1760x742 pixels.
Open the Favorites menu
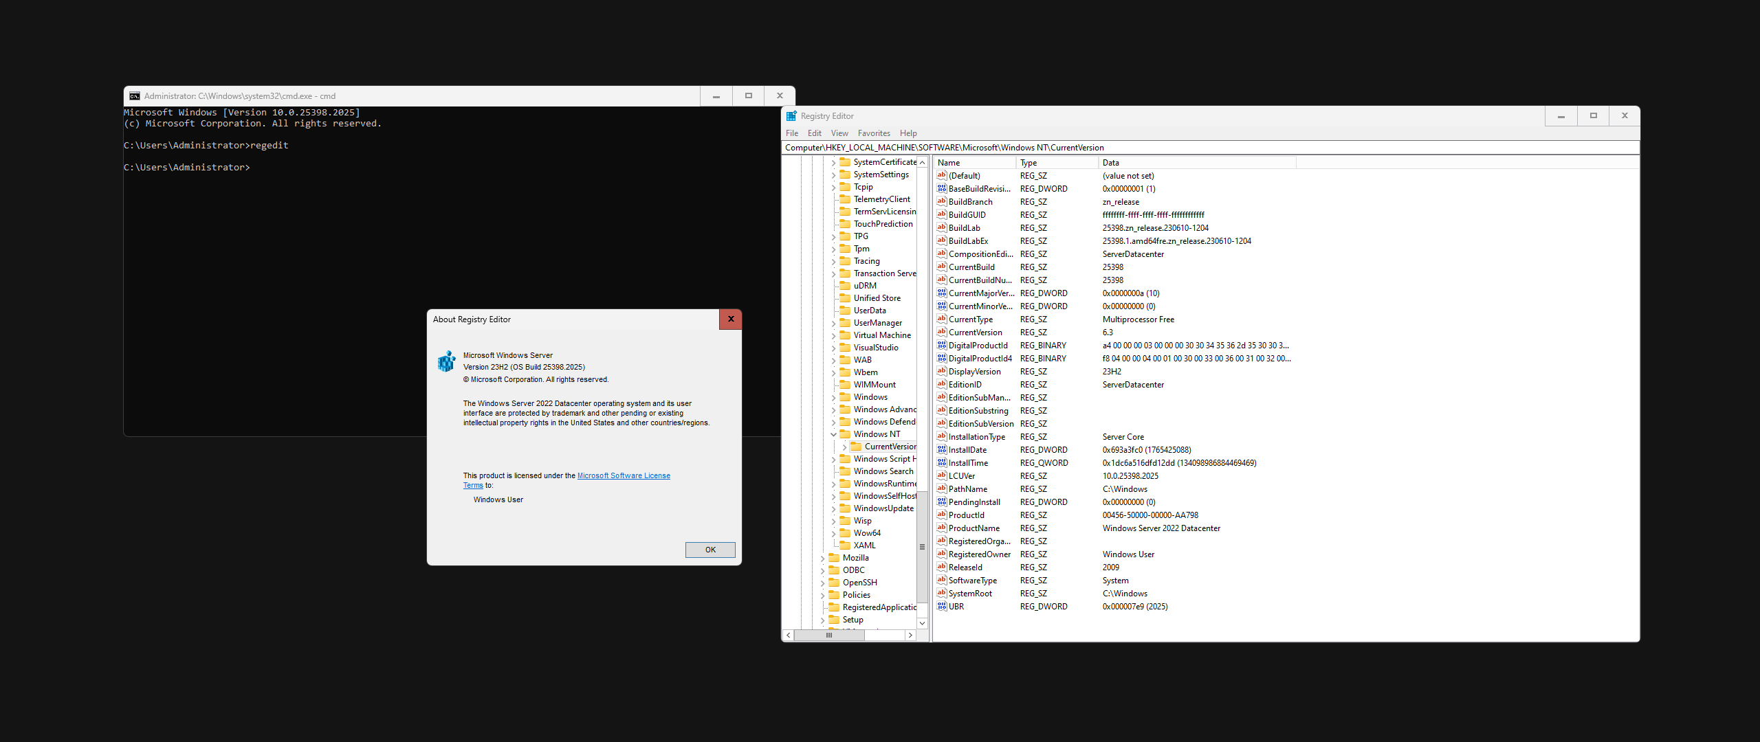(873, 133)
